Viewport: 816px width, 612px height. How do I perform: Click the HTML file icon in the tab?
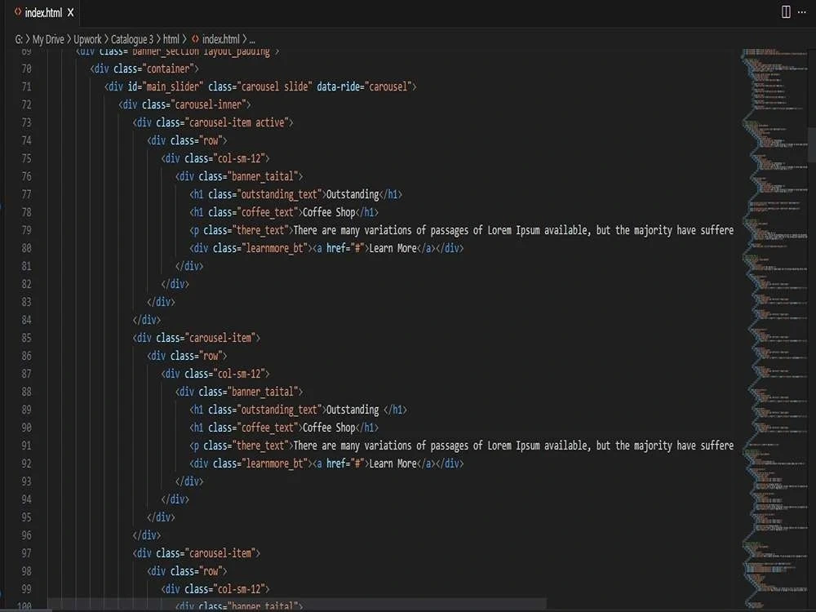pyautogui.click(x=18, y=12)
